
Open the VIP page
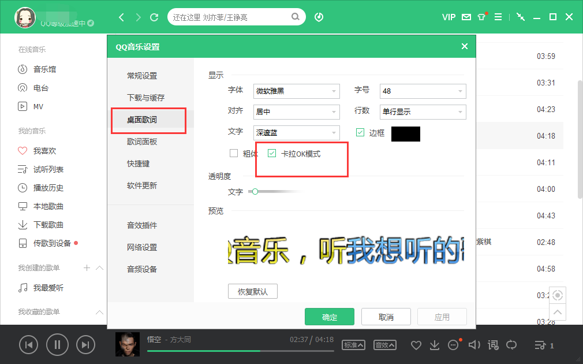click(x=449, y=17)
